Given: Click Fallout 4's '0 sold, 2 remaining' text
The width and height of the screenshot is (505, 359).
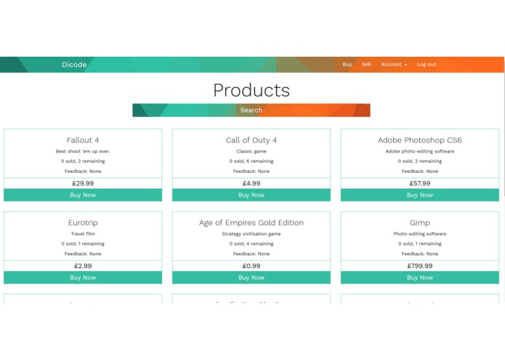Looking at the screenshot, I should (x=83, y=161).
